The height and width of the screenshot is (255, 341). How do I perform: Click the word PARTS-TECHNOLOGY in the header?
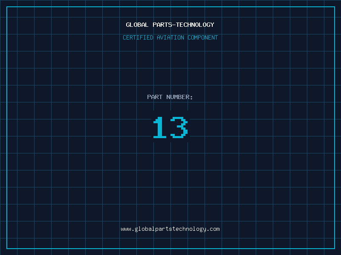click(x=183, y=25)
